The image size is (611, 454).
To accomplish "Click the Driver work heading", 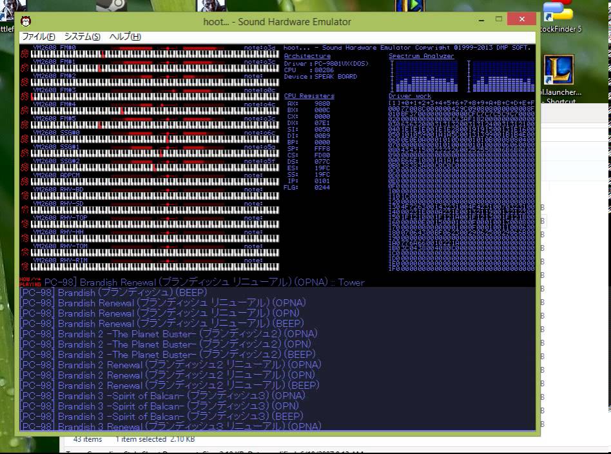I will point(409,95).
